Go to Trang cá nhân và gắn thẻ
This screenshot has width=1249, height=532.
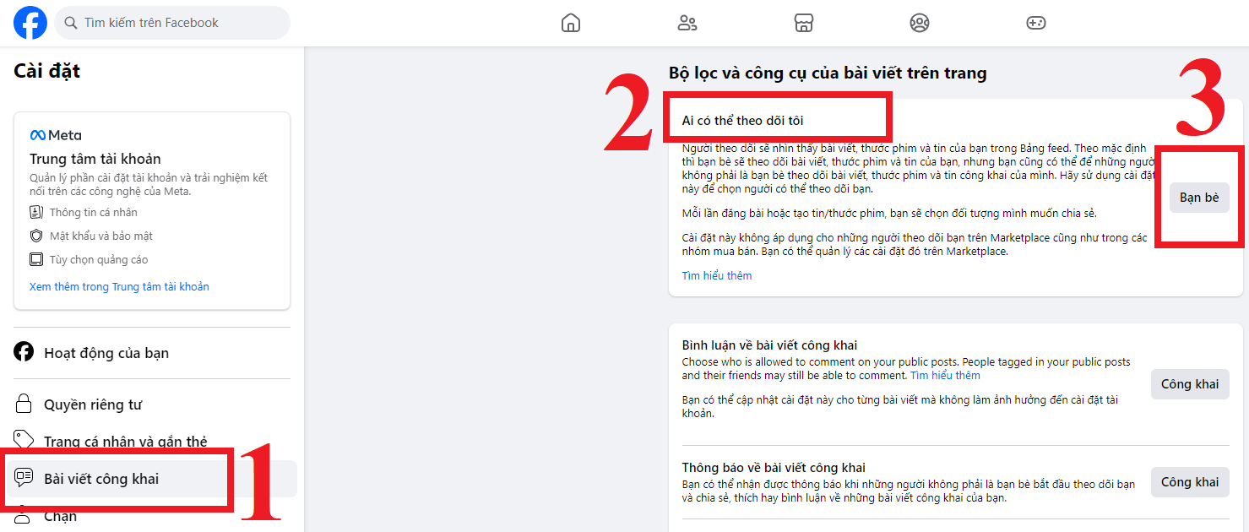pos(125,441)
